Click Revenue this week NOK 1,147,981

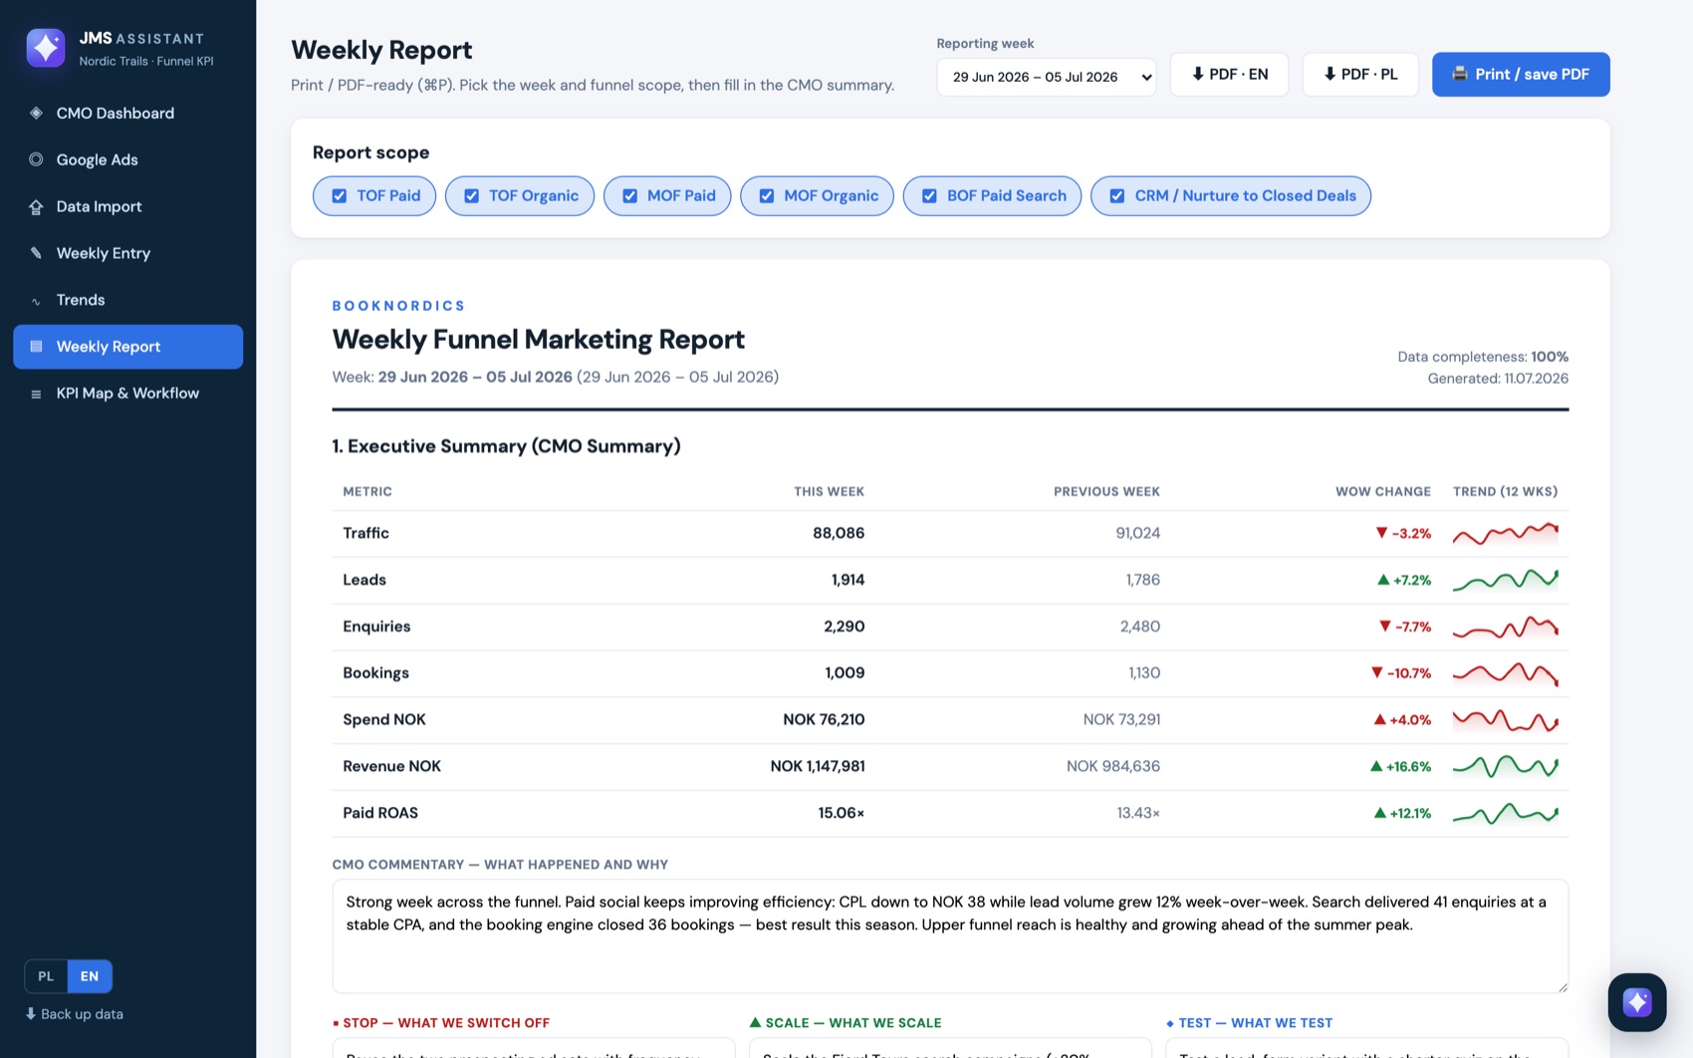coord(818,766)
